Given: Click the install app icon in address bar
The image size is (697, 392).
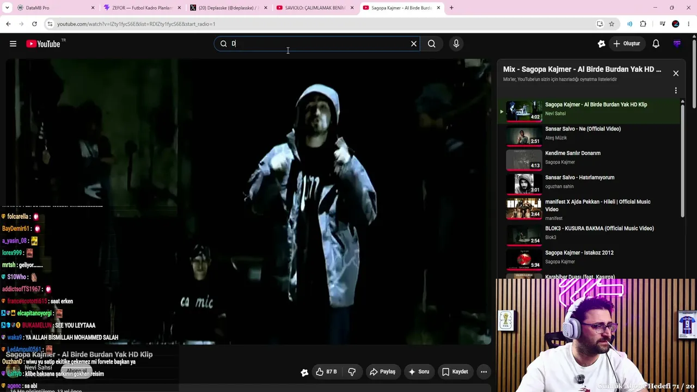Looking at the screenshot, I should click(x=600, y=24).
